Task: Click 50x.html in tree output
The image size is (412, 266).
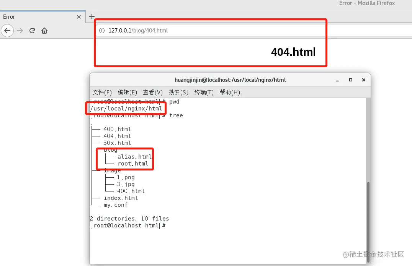Action: click(x=117, y=143)
